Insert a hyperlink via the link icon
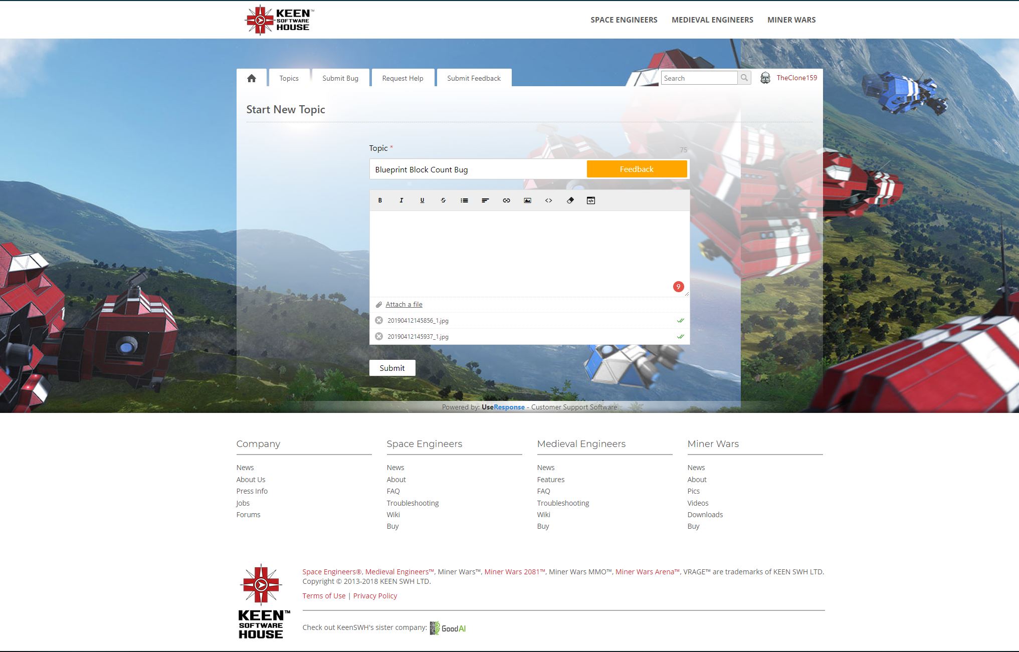Image resolution: width=1019 pixels, height=652 pixels. (506, 200)
